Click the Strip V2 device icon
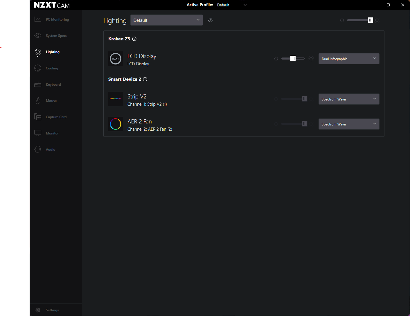This screenshot has height=316, width=410. [x=116, y=99]
